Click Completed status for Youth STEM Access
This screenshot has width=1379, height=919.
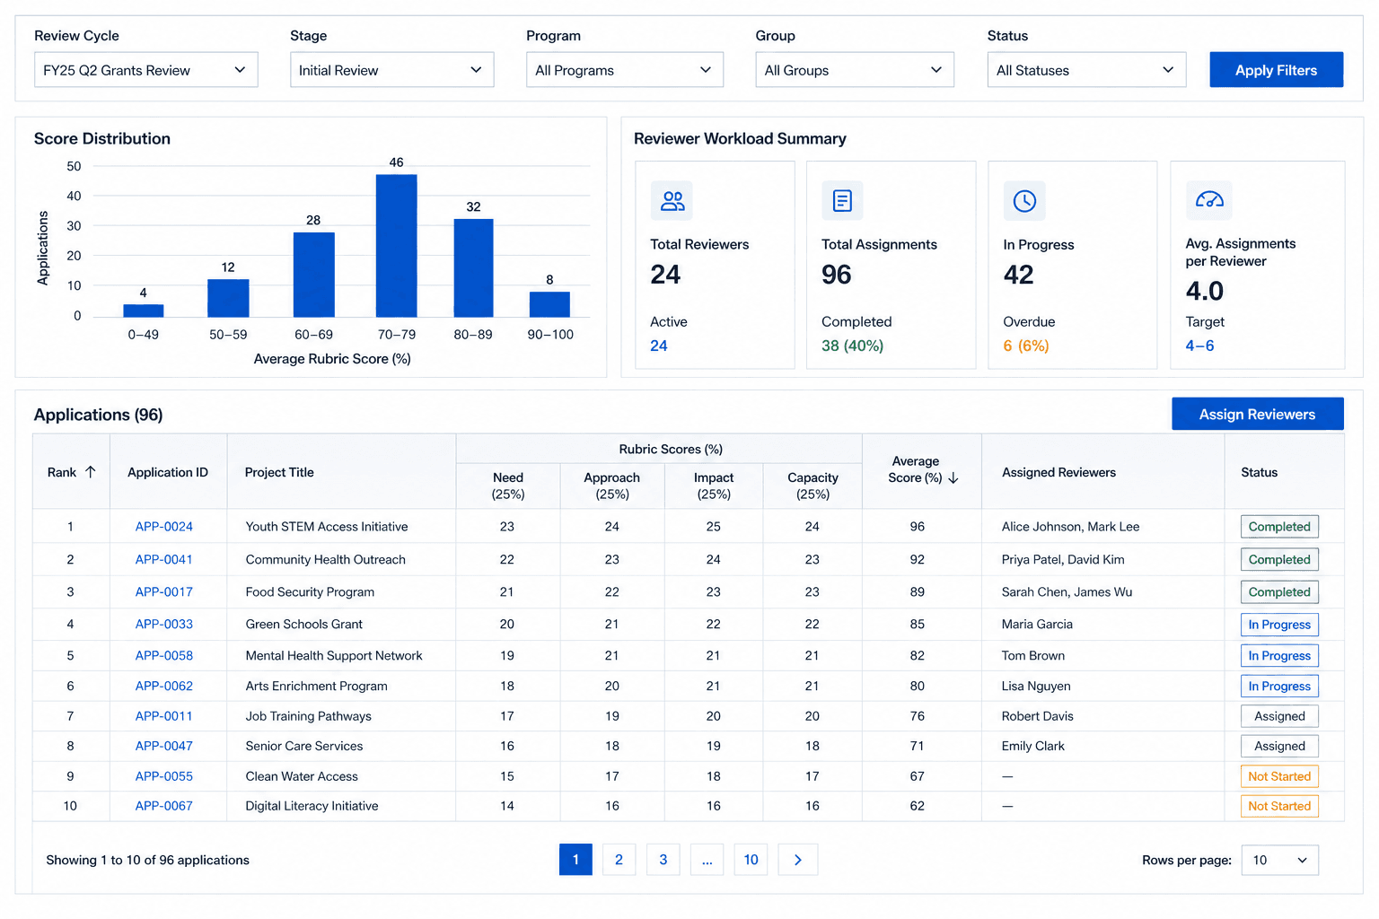pos(1279,527)
